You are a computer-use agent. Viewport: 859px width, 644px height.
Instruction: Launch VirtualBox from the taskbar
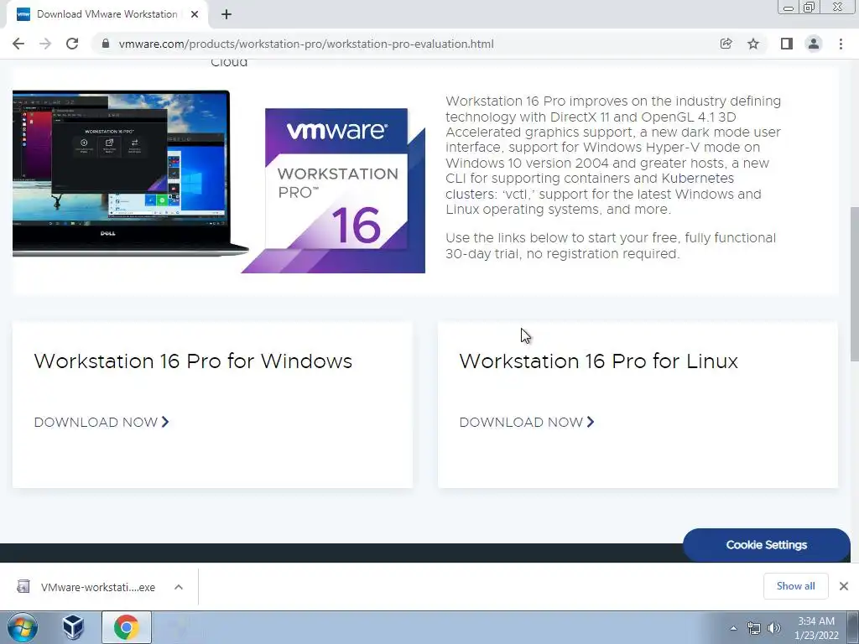[73, 627]
